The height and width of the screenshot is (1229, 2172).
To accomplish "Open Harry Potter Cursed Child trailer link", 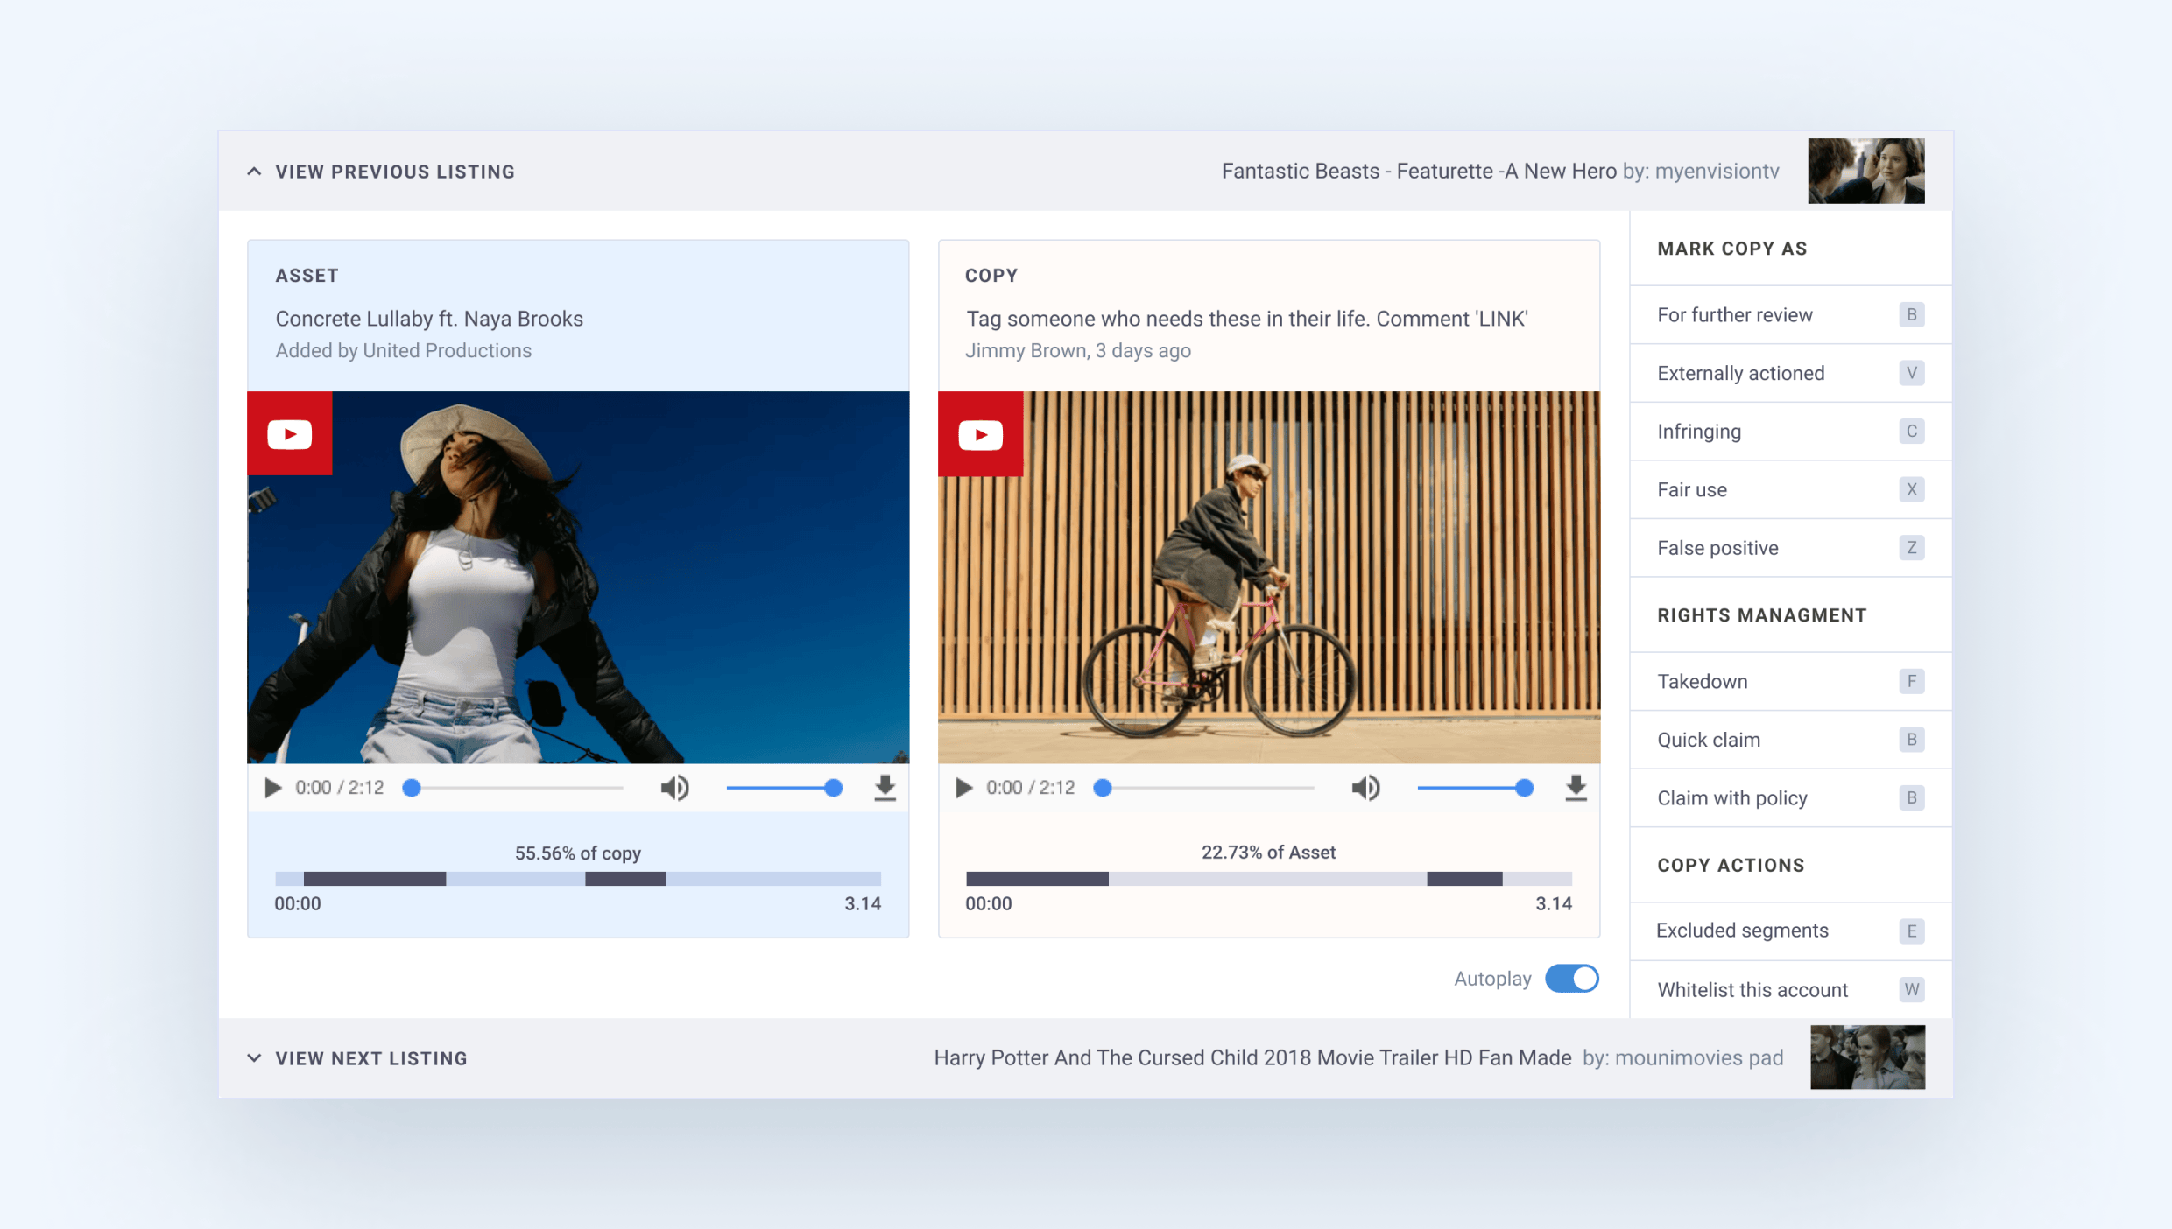I will point(1252,1057).
